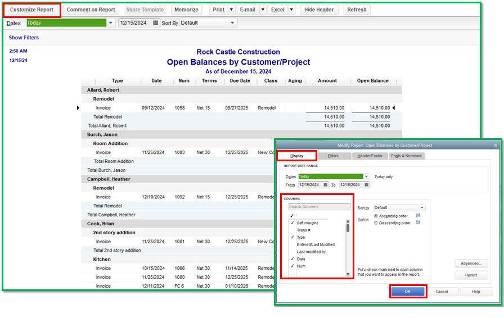The width and height of the screenshot is (504, 318).
Task: Close the Modify Report dialog with X
Action: (496, 146)
